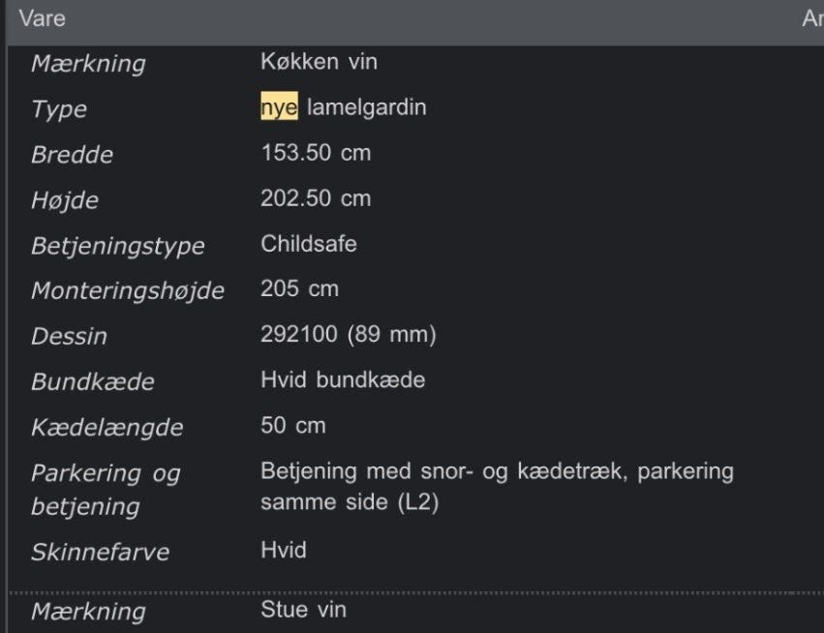824x633 pixels.
Task: Click the Skinnefarve field label
Action: pyautogui.click(x=100, y=553)
